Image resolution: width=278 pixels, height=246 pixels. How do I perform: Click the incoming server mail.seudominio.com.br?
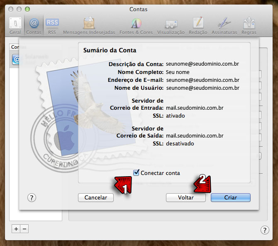[195, 108]
